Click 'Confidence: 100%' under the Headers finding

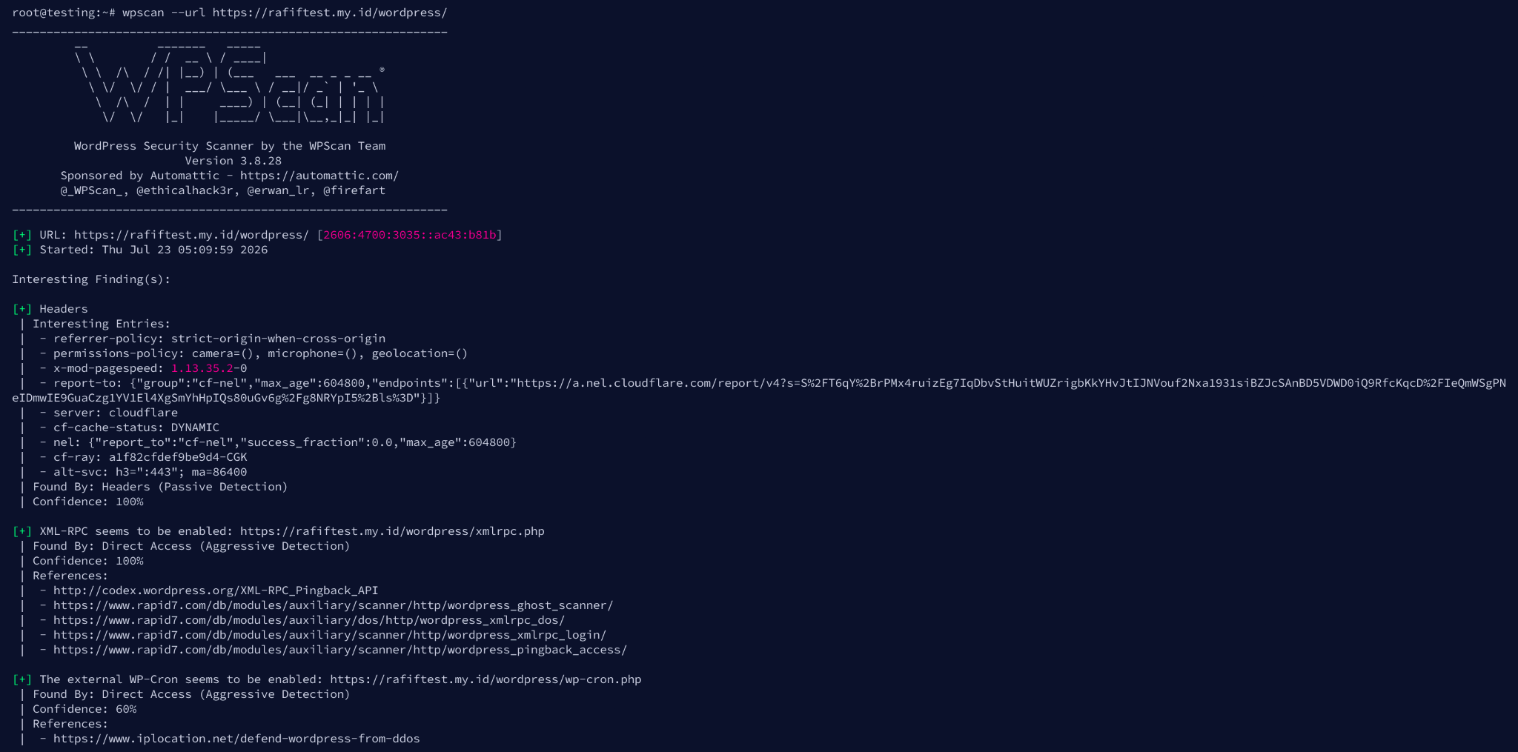[88, 502]
